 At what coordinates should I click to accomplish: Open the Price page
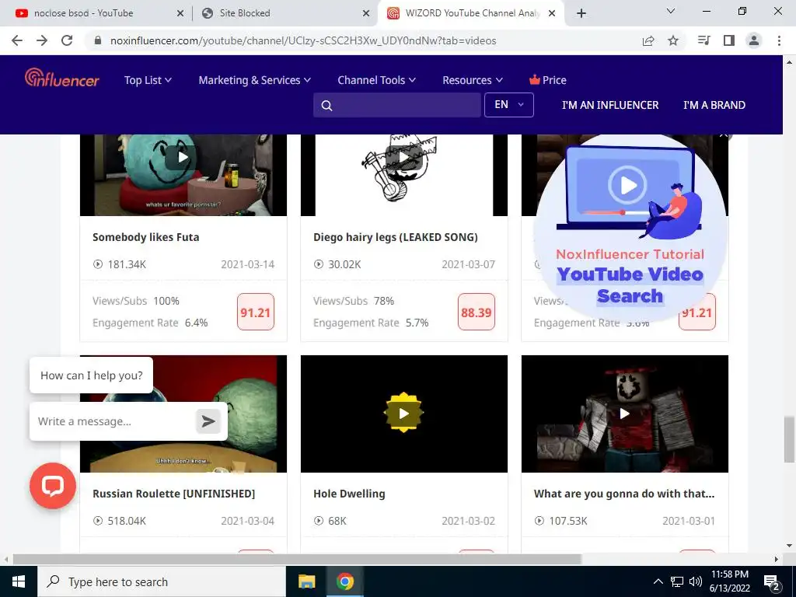pos(547,80)
